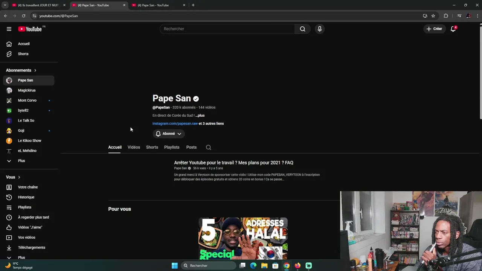Open the Extensions puzzle icon

click(x=446, y=16)
